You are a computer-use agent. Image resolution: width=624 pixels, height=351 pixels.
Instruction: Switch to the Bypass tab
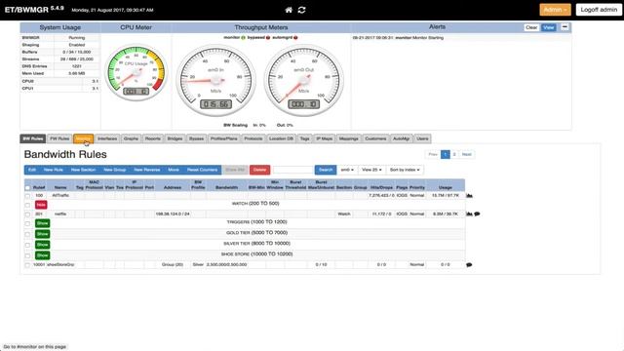click(196, 138)
